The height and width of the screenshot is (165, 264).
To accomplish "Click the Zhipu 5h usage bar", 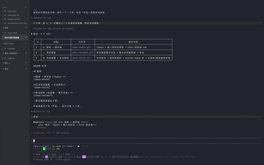I will click(x=51, y=157).
